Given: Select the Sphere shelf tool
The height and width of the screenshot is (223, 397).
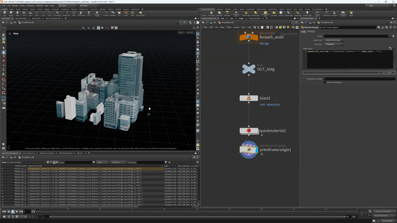Looking at the screenshot, I should pyautogui.click(x=11, y=13).
